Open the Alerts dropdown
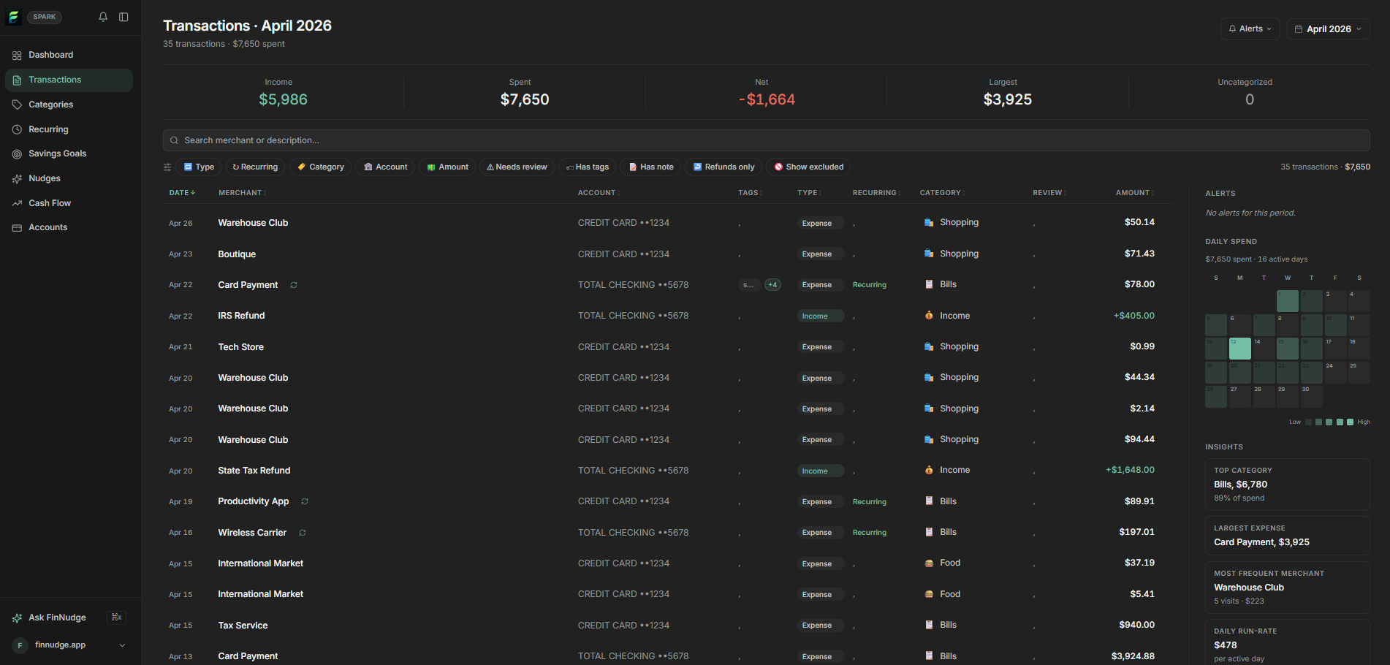Screen dimensions: 1390x665 1250,29
